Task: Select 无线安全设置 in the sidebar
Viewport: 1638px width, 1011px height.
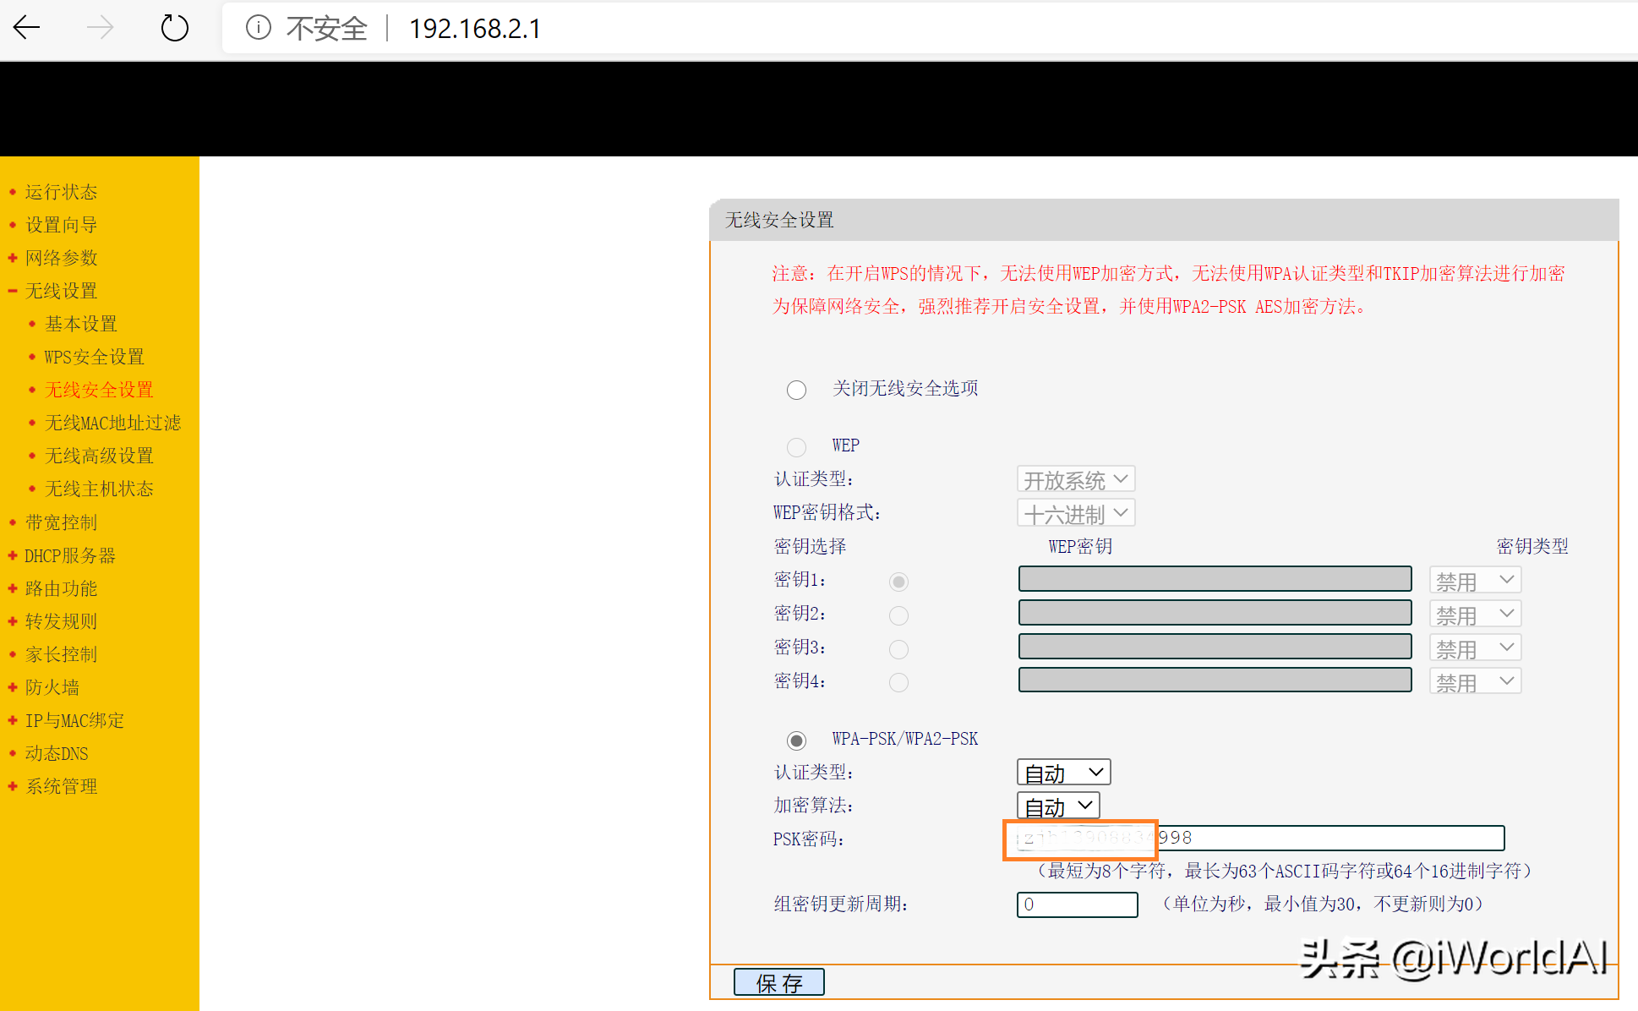Action: (x=99, y=390)
